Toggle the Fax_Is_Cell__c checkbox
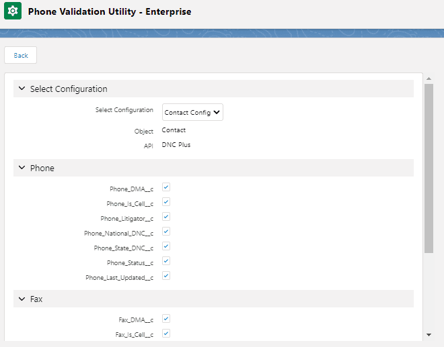Viewport: 444px width, 347px height. click(166, 334)
